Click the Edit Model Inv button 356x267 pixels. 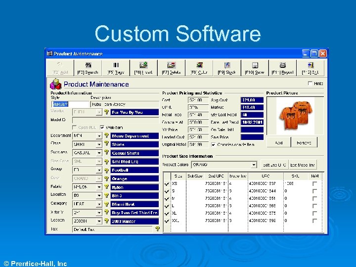pos(303,165)
